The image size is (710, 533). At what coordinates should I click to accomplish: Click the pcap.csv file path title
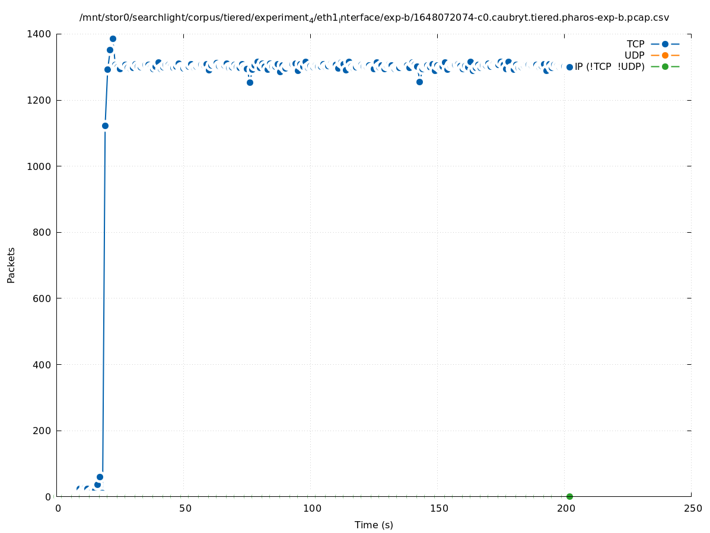(x=374, y=18)
